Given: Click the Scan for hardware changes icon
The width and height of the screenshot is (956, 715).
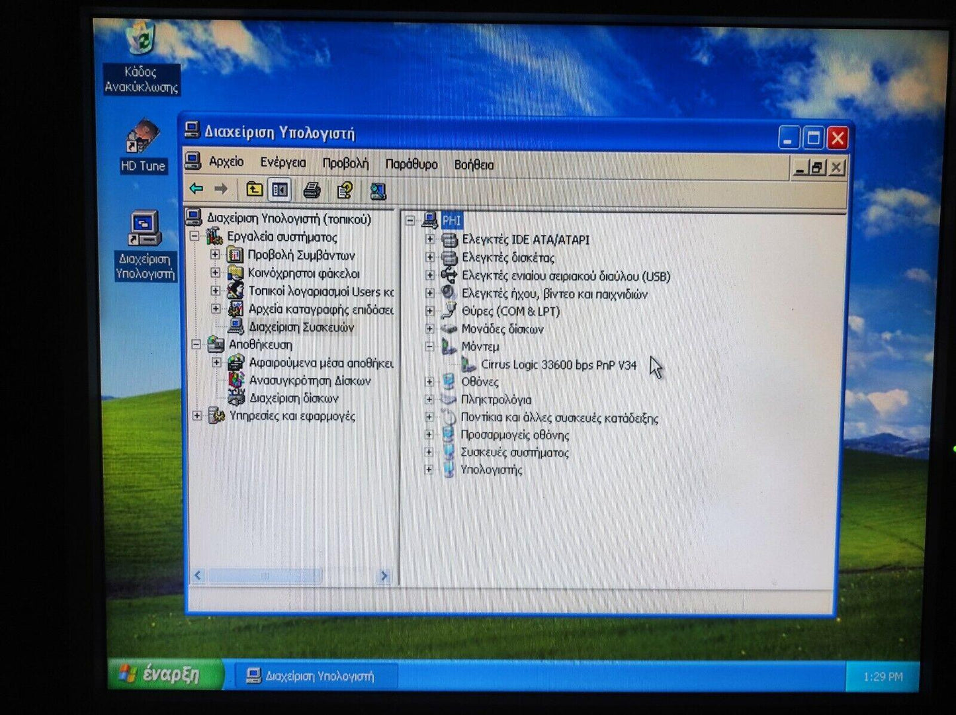Looking at the screenshot, I should tap(378, 192).
